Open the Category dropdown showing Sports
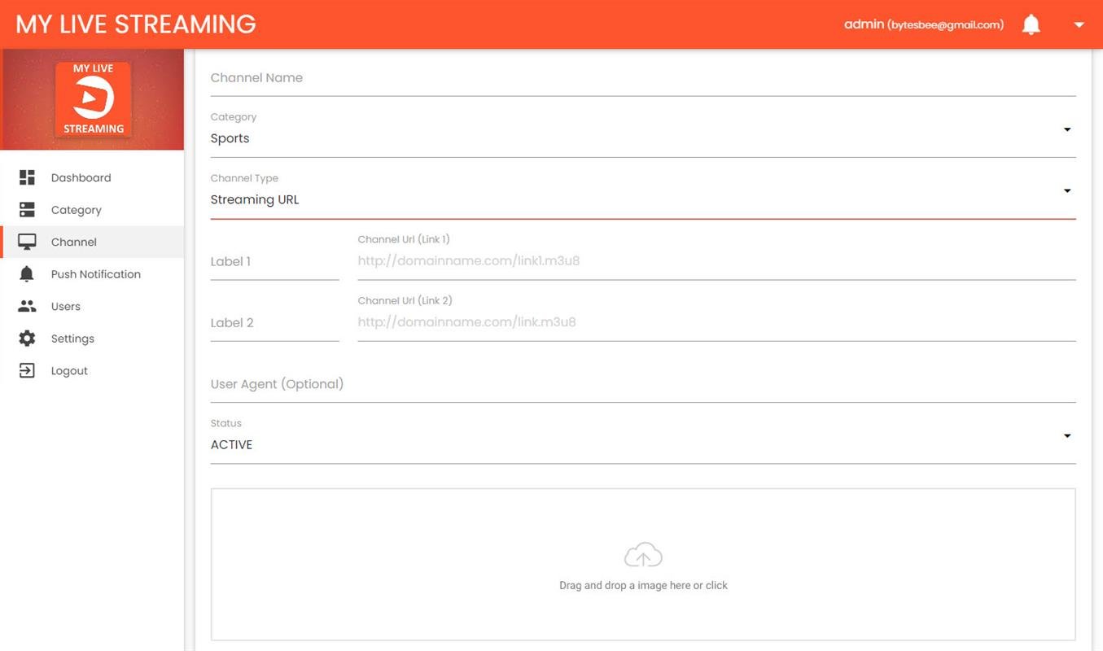 click(1066, 129)
